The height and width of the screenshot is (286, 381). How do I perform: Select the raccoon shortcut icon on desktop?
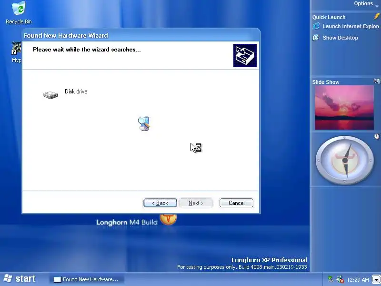point(17,48)
